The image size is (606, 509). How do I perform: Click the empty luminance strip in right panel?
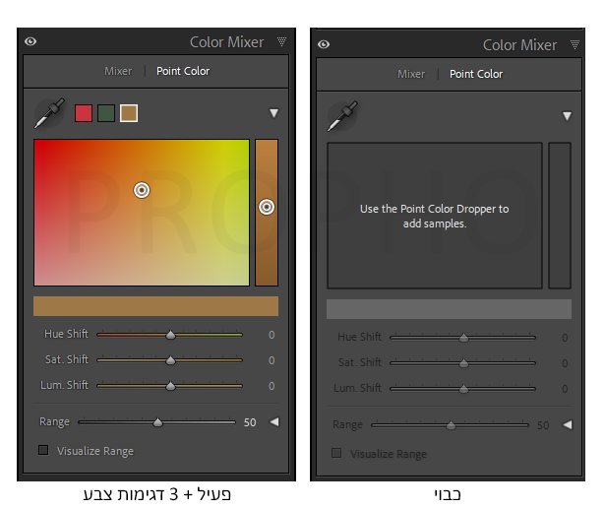point(560,216)
